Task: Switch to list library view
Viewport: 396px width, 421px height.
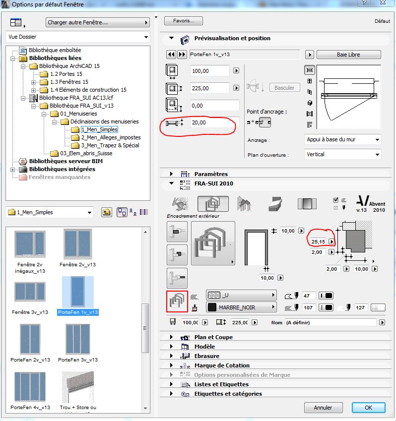Action: [144, 212]
